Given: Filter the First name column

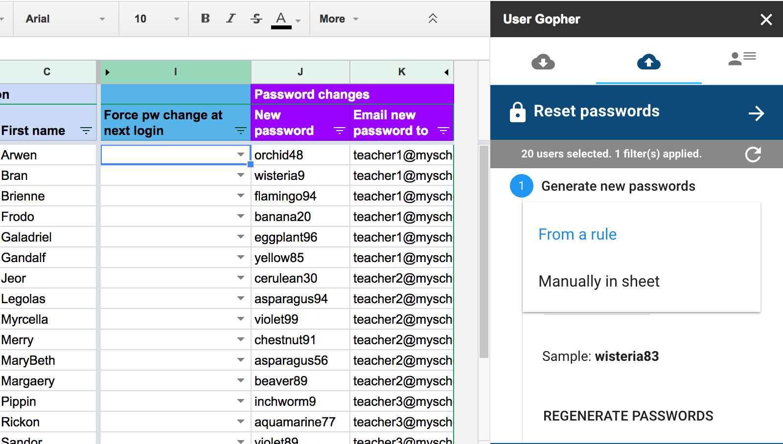Looking at the screenshot, I should 86,131.
